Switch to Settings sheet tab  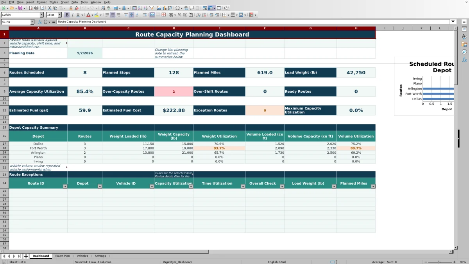click(x=100, y=256)
